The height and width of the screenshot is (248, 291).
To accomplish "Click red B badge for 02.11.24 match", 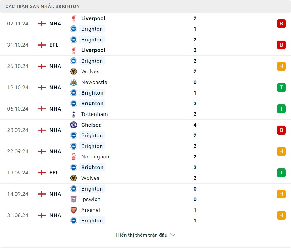I will (281, 24).
